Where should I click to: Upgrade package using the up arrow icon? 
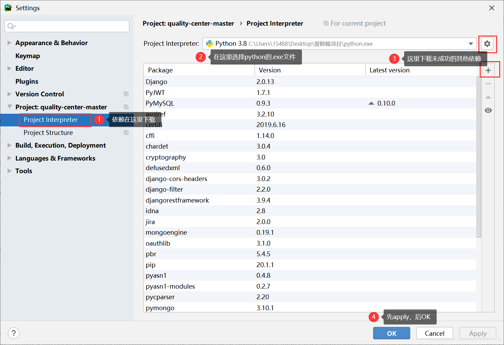[x=488, y=97]
